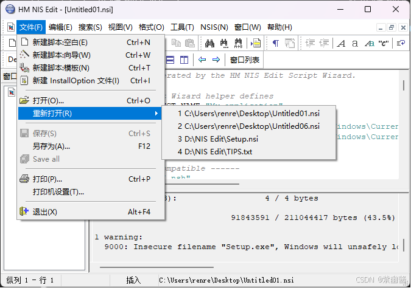Toggle the special characters pilcrow icon

pyautogui.click(x=275, y=43)
